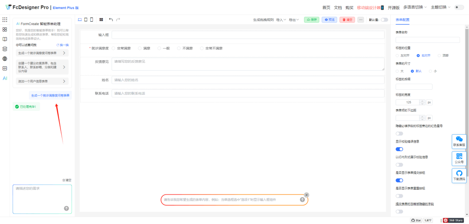The width and height of the screenshot is (469, 224).
Task: Click the 标签的宽度 px unit button
Action: (x=429, y=102)
